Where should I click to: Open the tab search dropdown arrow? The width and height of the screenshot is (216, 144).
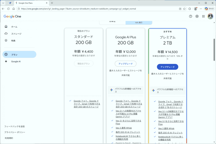(3, 3)
